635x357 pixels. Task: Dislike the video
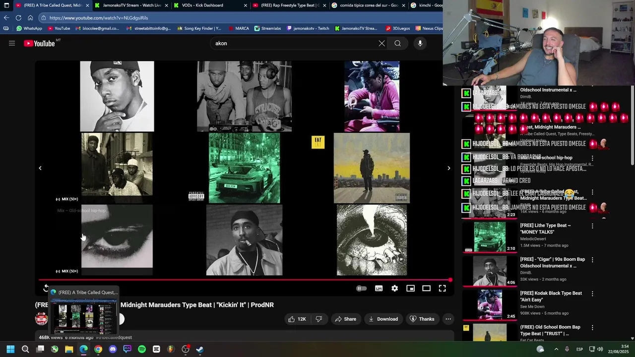319,319
